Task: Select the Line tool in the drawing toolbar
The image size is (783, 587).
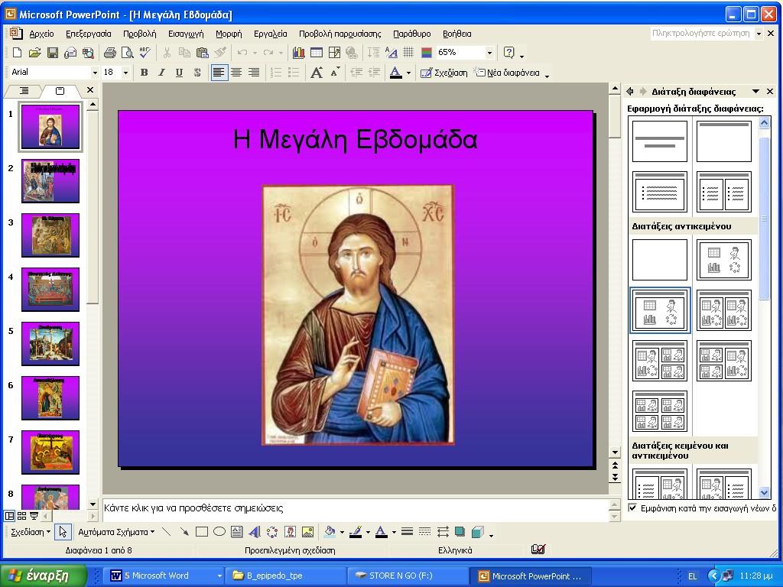Action: [x=166, y=532]
